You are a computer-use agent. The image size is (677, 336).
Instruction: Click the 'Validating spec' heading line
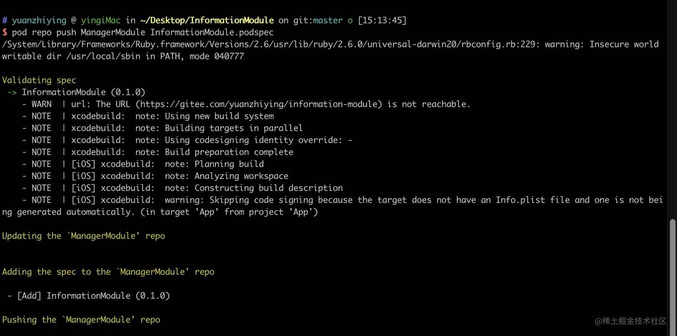point(39,80)
